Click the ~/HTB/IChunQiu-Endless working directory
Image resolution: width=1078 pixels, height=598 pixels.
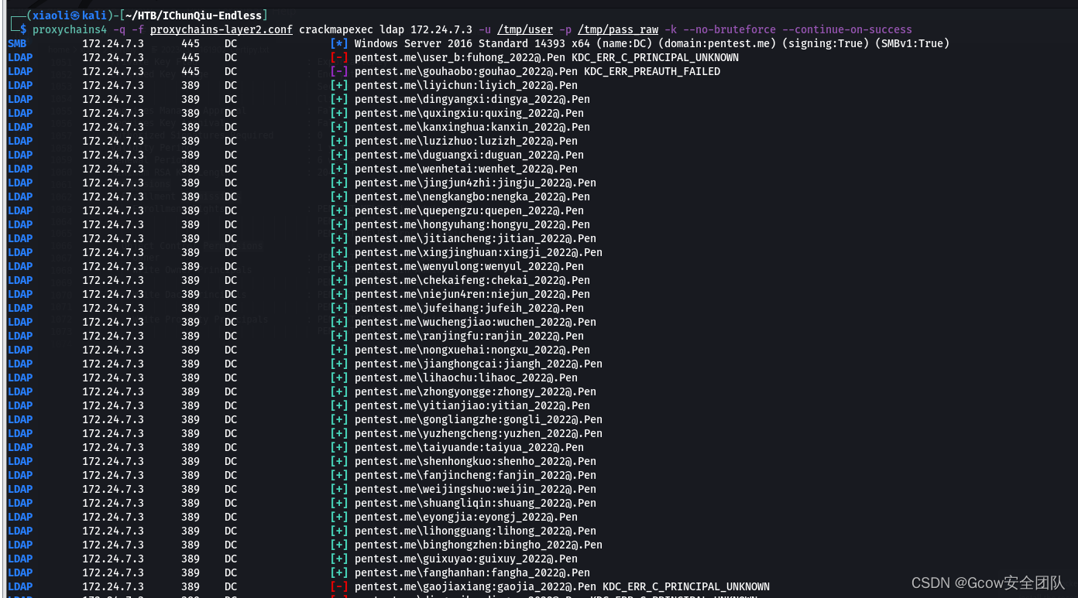(x=194, y=15)
